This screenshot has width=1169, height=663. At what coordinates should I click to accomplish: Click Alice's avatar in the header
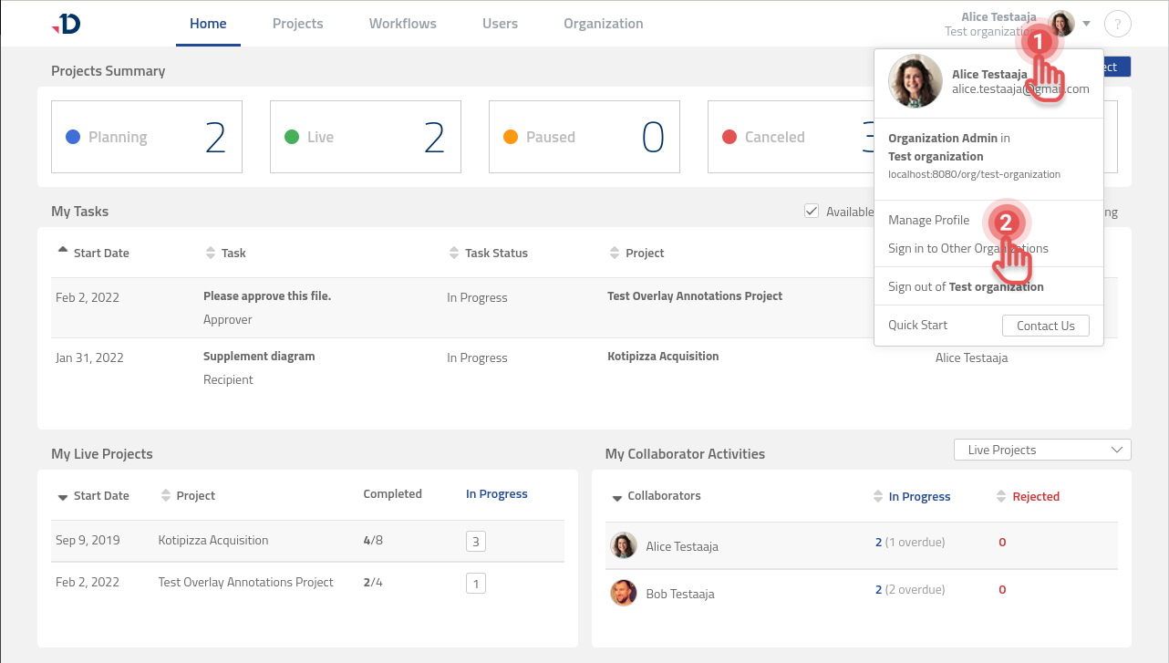[1061, 24]
